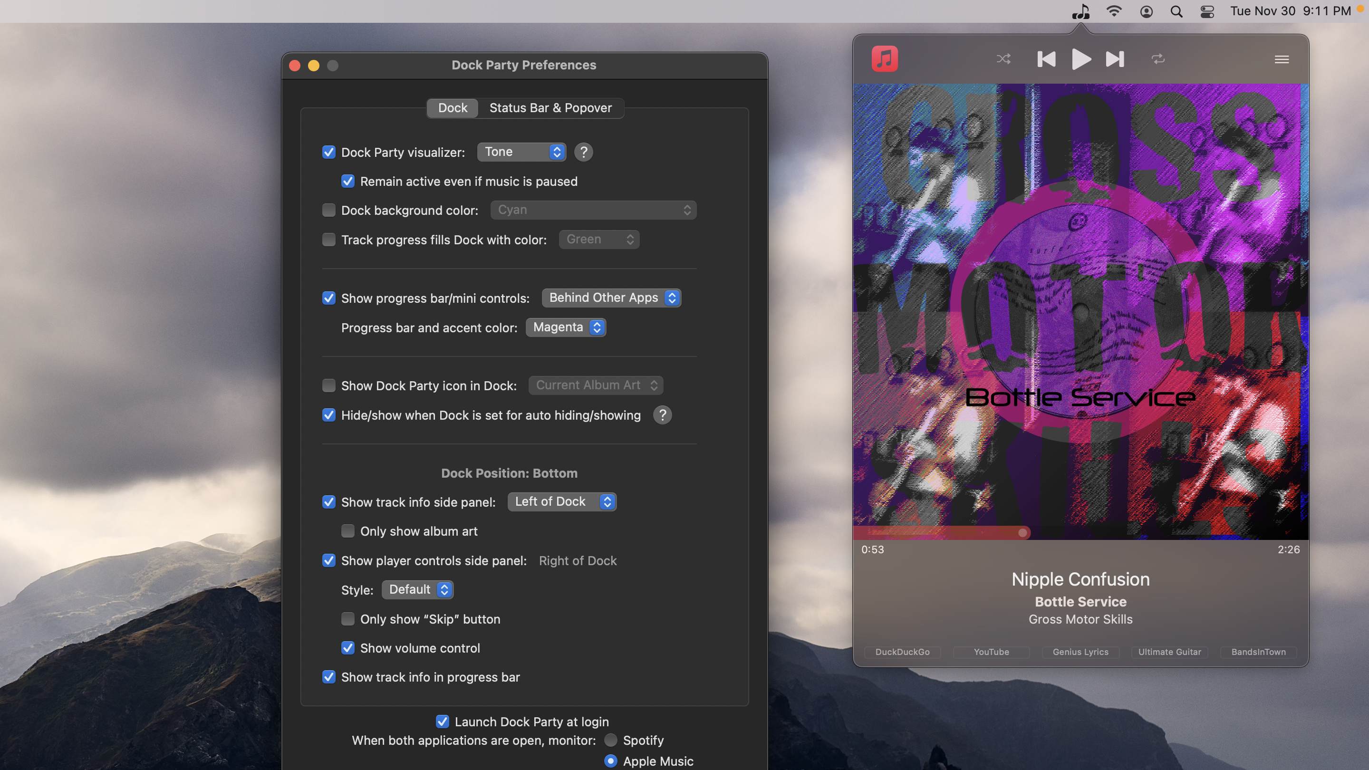Screen dimensions: 1369x770
Task: Toggle Hide/show when Dock auto hiding checkbox
Action: [329, 415]
